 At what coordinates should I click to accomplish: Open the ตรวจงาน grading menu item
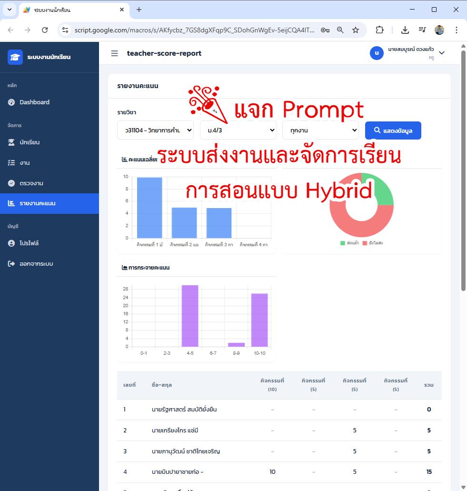coord(50,183)
